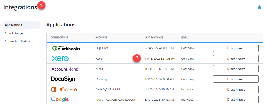The image size is (265, 108).
Task: Click the CONNECTIONS column header
Action: pyautogui.click(x=59, y=37)
